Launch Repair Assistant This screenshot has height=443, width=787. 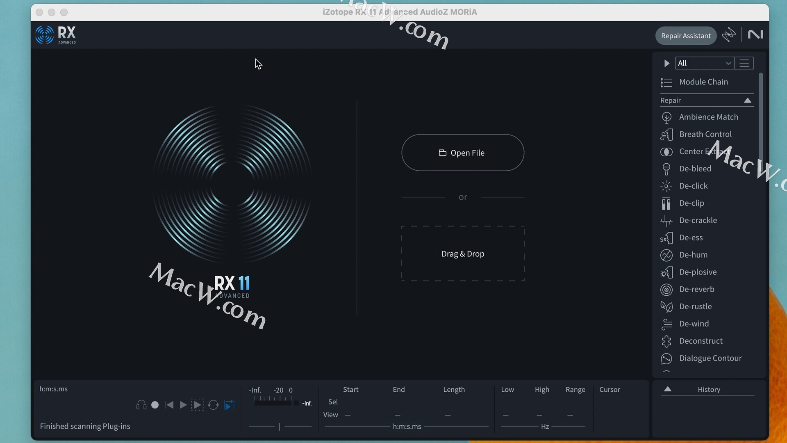coord(686,36)
